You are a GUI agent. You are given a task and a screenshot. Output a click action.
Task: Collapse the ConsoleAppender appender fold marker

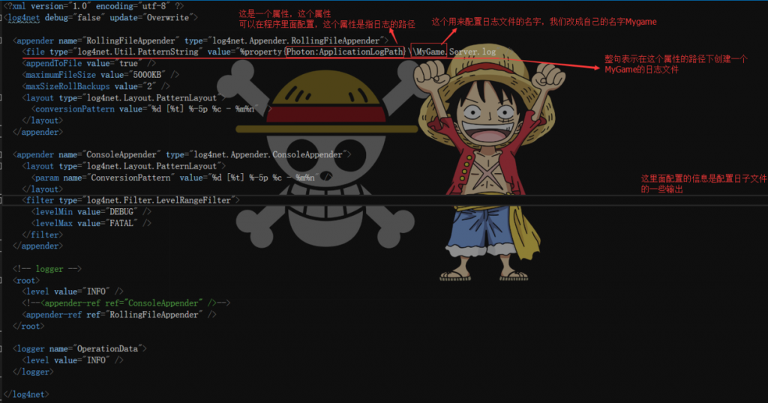(x=2, y=154)
